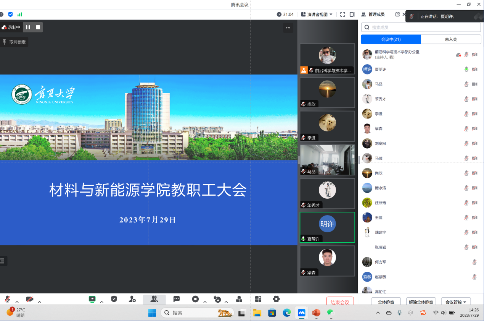Click the share screen icon

click(x=92, y=299)
